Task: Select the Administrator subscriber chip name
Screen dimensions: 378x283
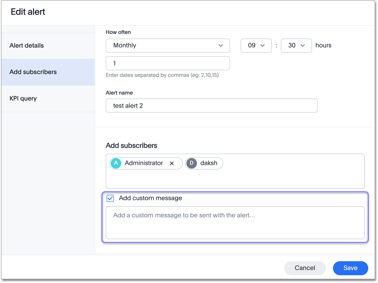Action: [144, 163]
